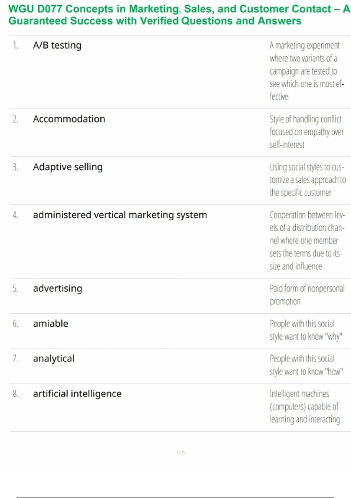The width and height of the screenshot is (351, 498).
Task: Click the definition mentioning wanting to know "how"
Action: [306, 365]
